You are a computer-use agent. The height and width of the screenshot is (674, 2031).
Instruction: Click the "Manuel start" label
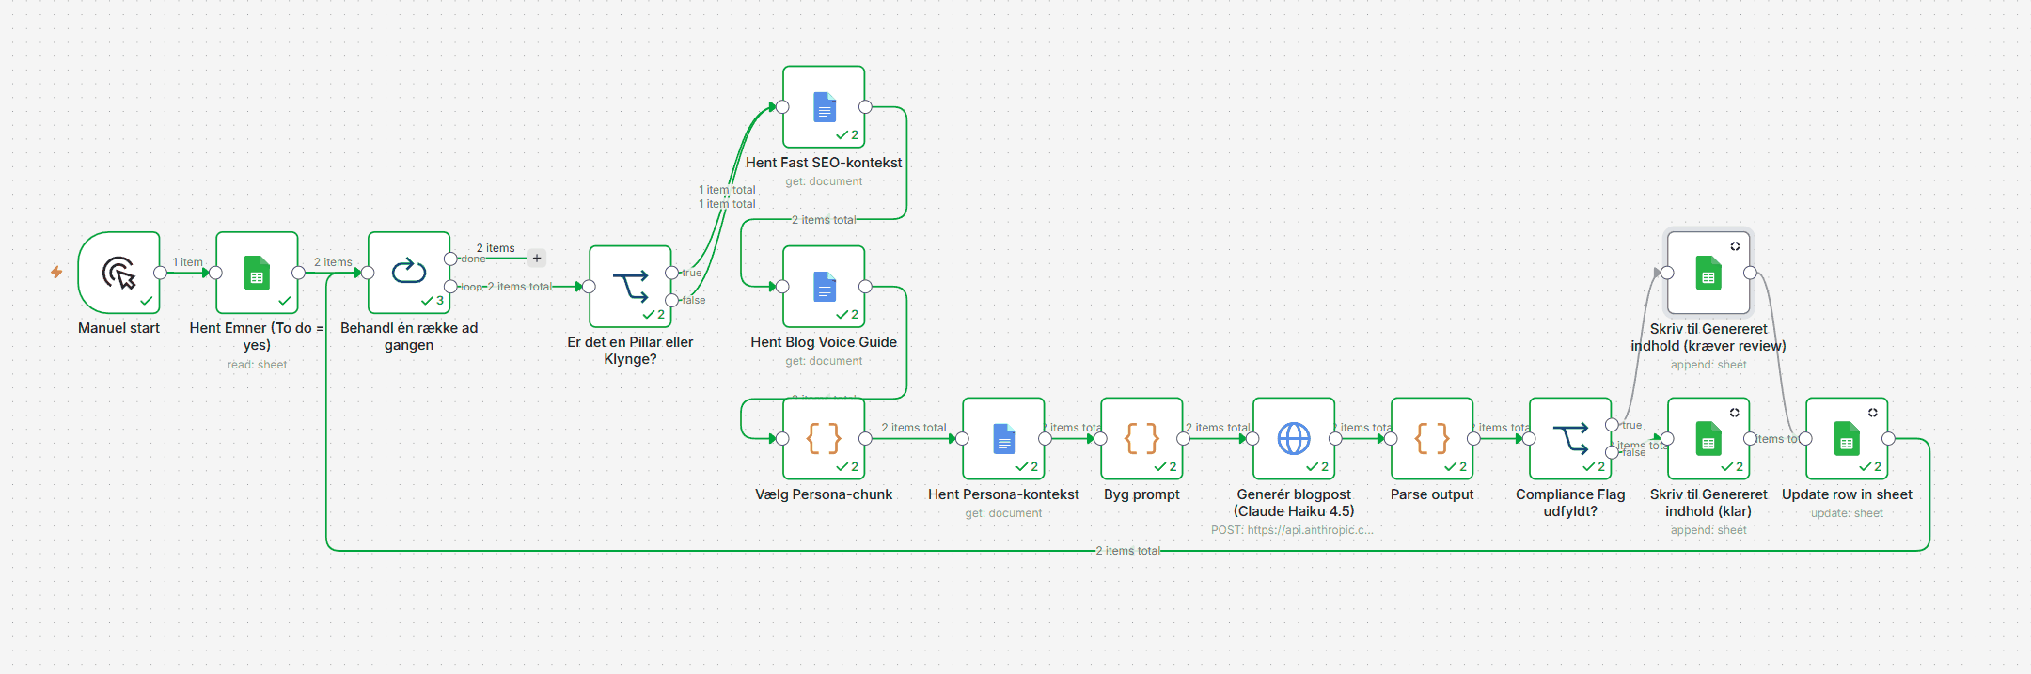[119, 328]
